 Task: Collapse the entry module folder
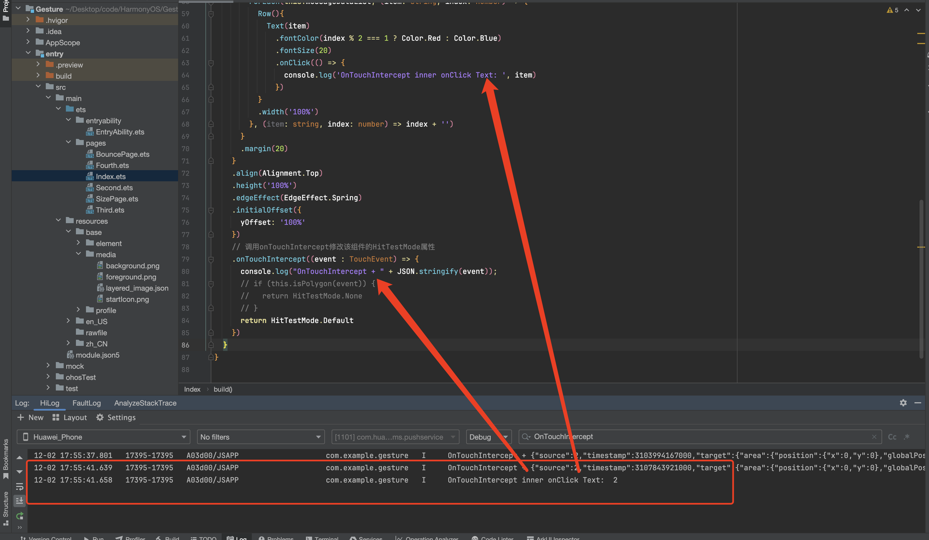pos(28,53)
